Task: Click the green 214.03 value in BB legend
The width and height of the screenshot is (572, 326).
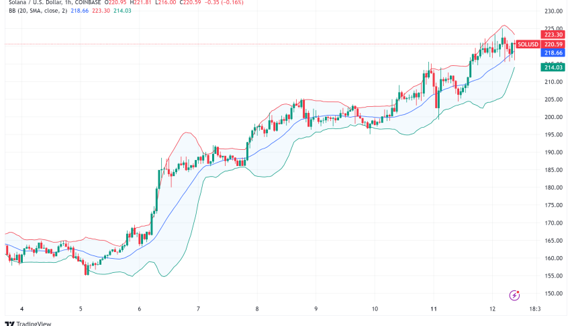Action: (x=122, y=11)
